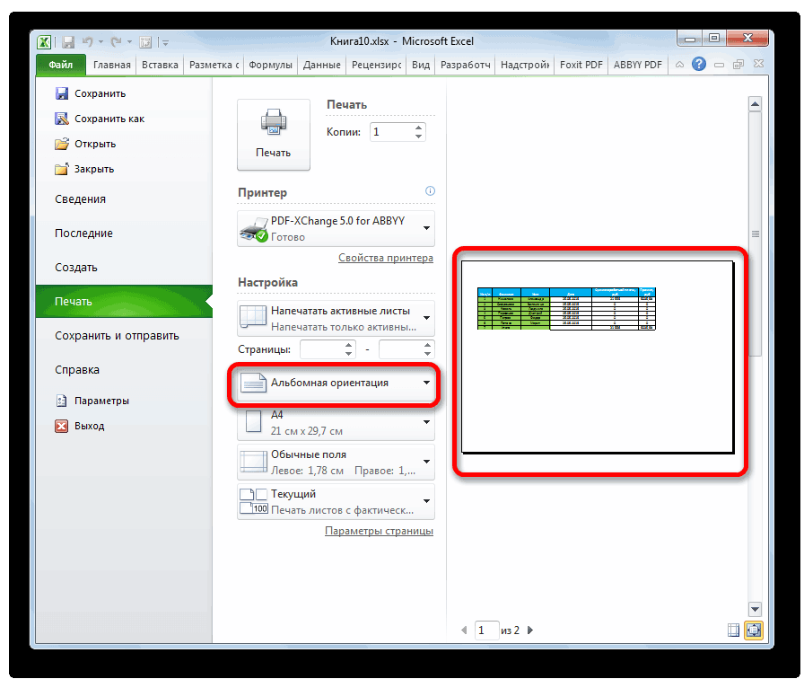This screenshot has width=804, height=679.
Task: Click Close workbook in the File menu
Action: pos(84,169)
